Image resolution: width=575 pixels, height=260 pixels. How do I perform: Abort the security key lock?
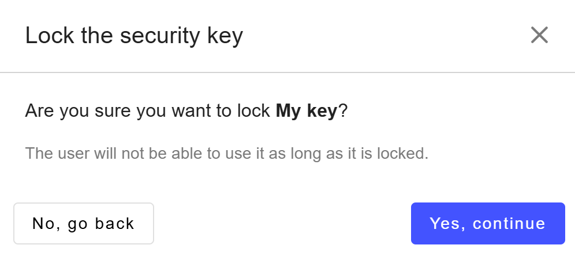click(x=84, y=223)
